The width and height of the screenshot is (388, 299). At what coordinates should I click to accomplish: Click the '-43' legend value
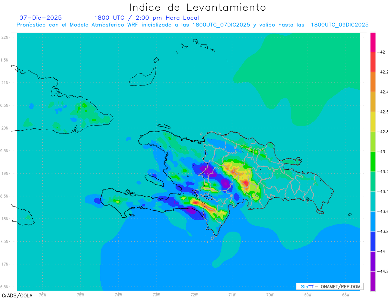point(381,152)
